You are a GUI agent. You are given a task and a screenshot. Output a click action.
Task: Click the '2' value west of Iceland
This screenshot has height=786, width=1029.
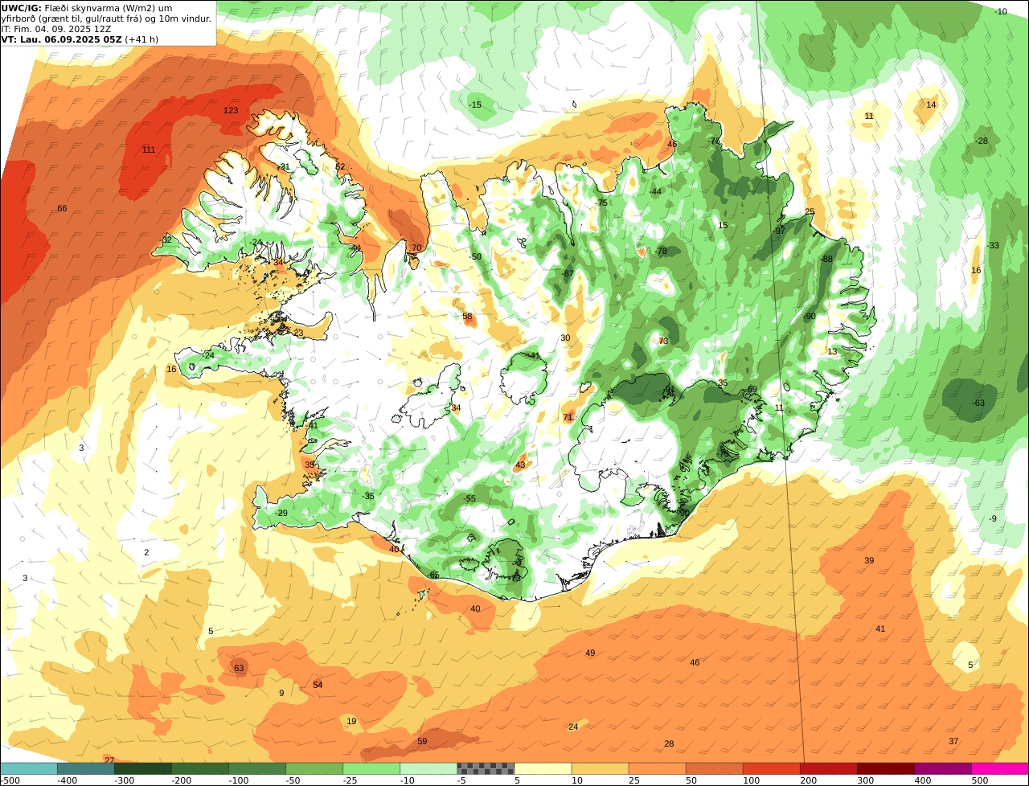click(146, 552)
